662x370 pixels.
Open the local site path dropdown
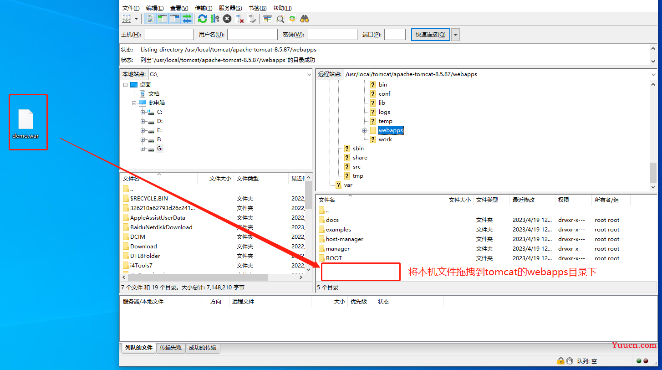point(309,74)
